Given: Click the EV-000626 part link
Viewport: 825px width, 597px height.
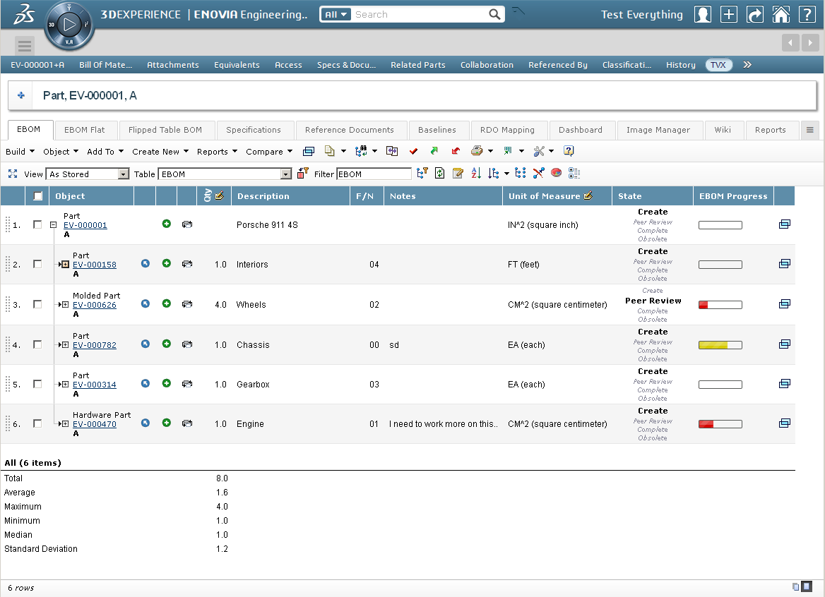Looking at the screenshot, I should (95, 305).
